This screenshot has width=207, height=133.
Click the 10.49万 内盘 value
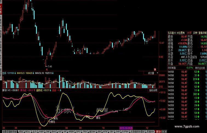202,64
